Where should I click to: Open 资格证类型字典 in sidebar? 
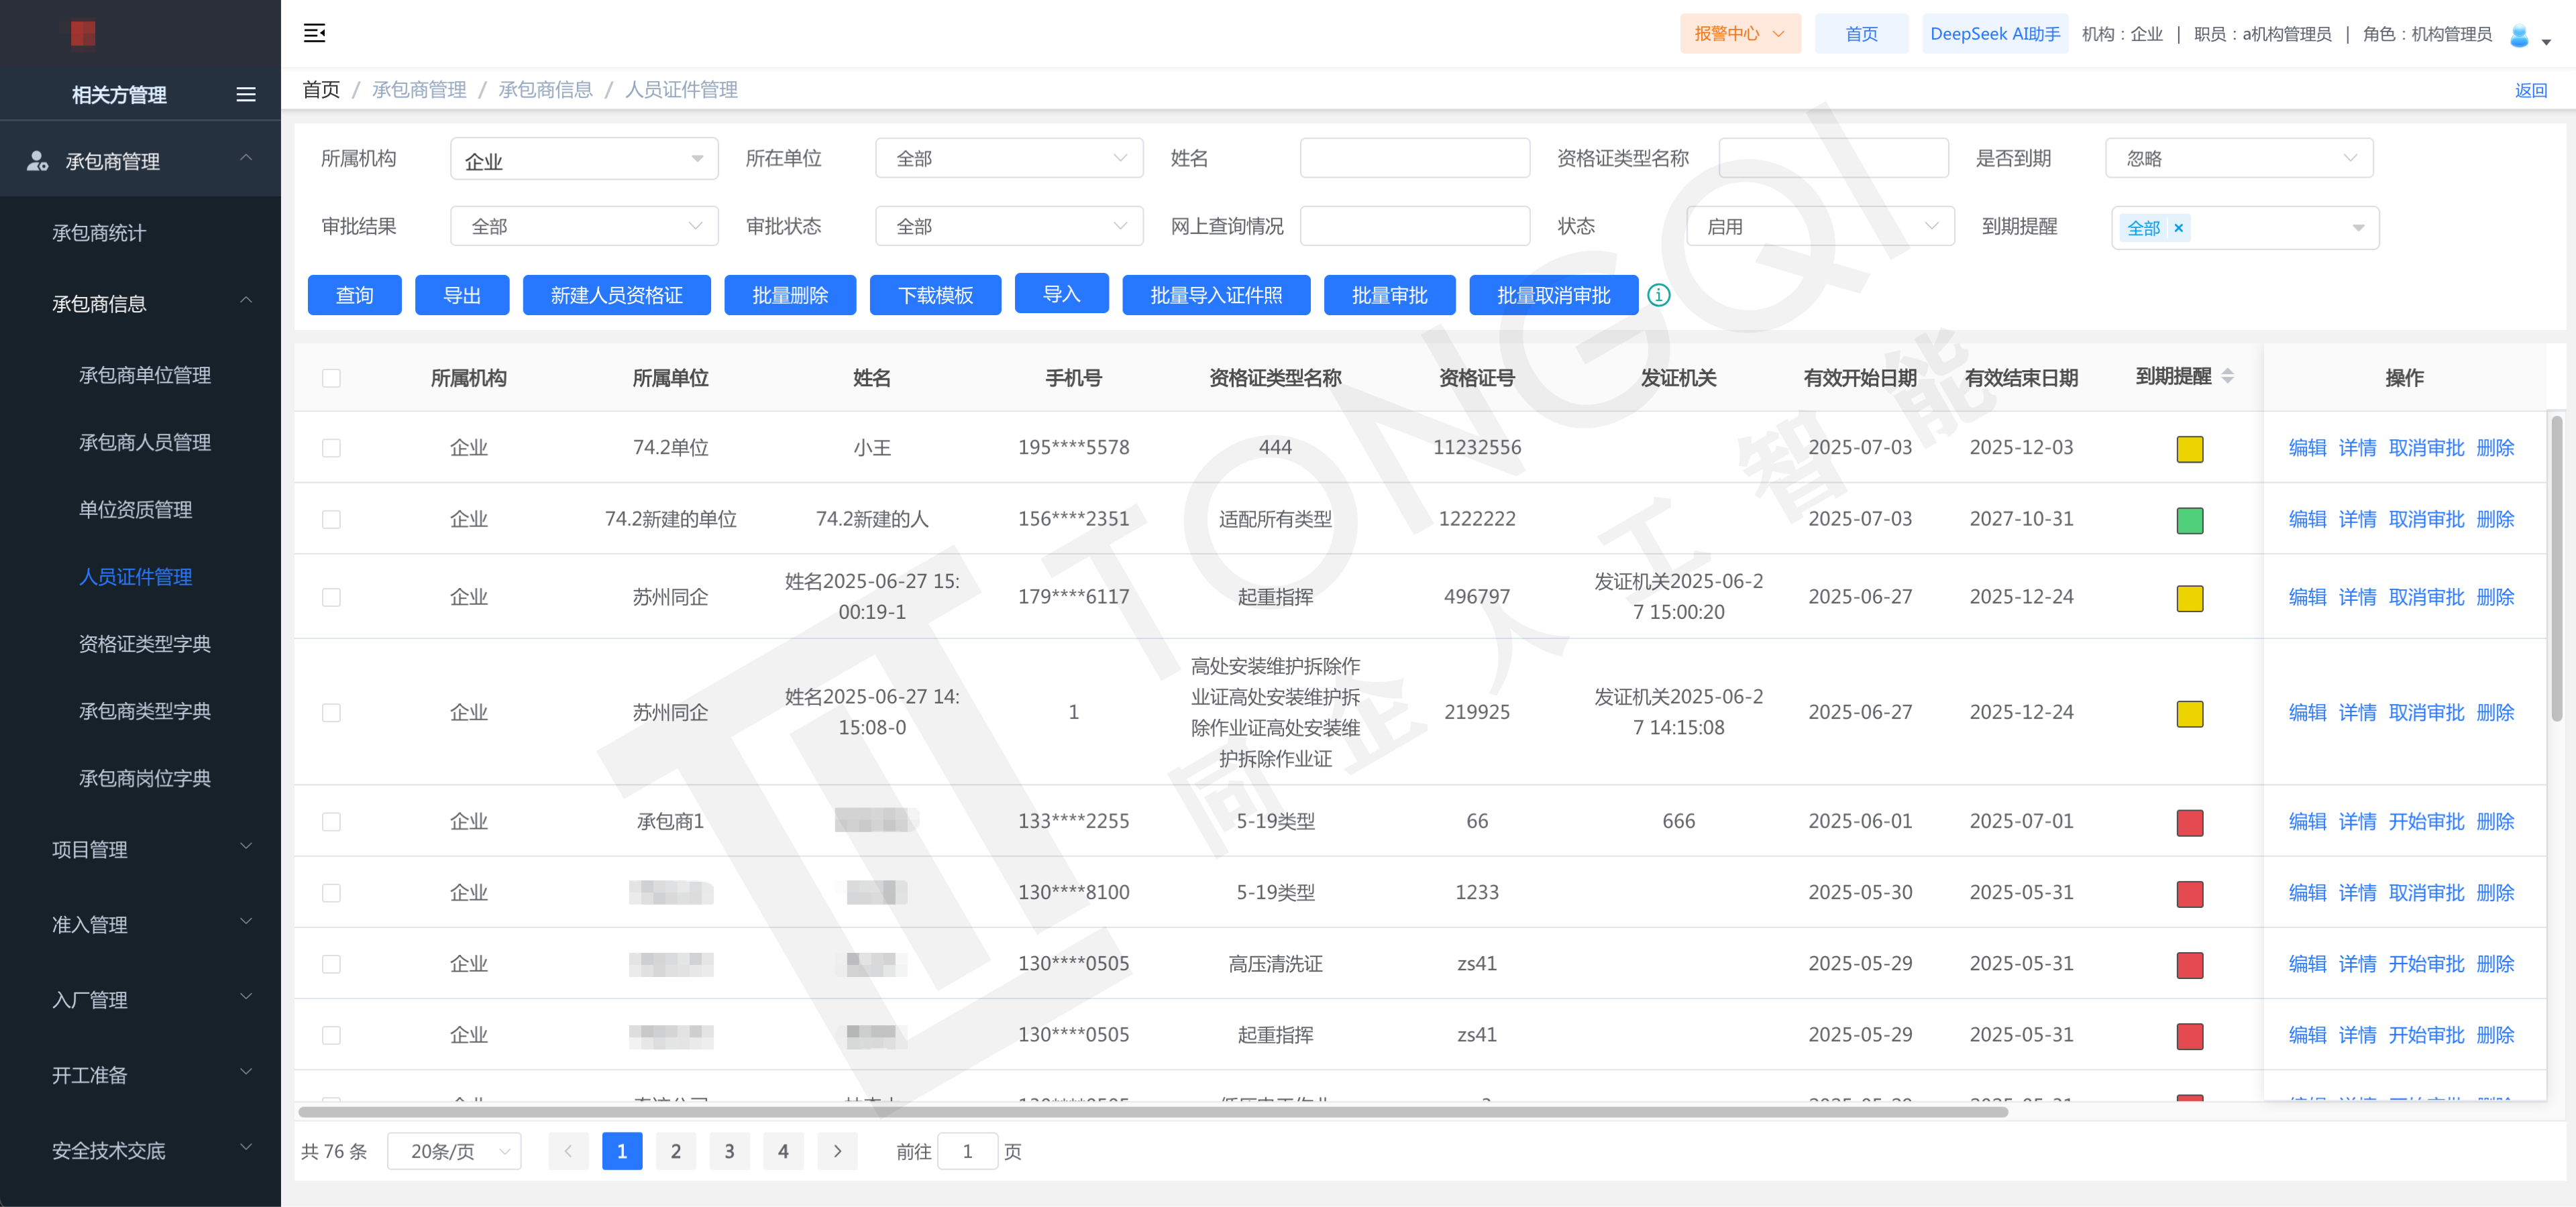(x=145, y=644)
